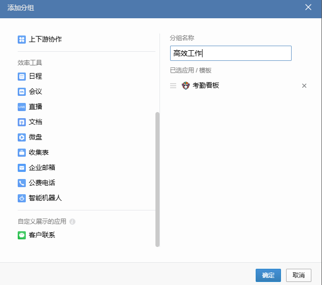Grab the drag handle beside 考勤看板
The height and width of the screenshot is (285, 322).
(173, 86)
